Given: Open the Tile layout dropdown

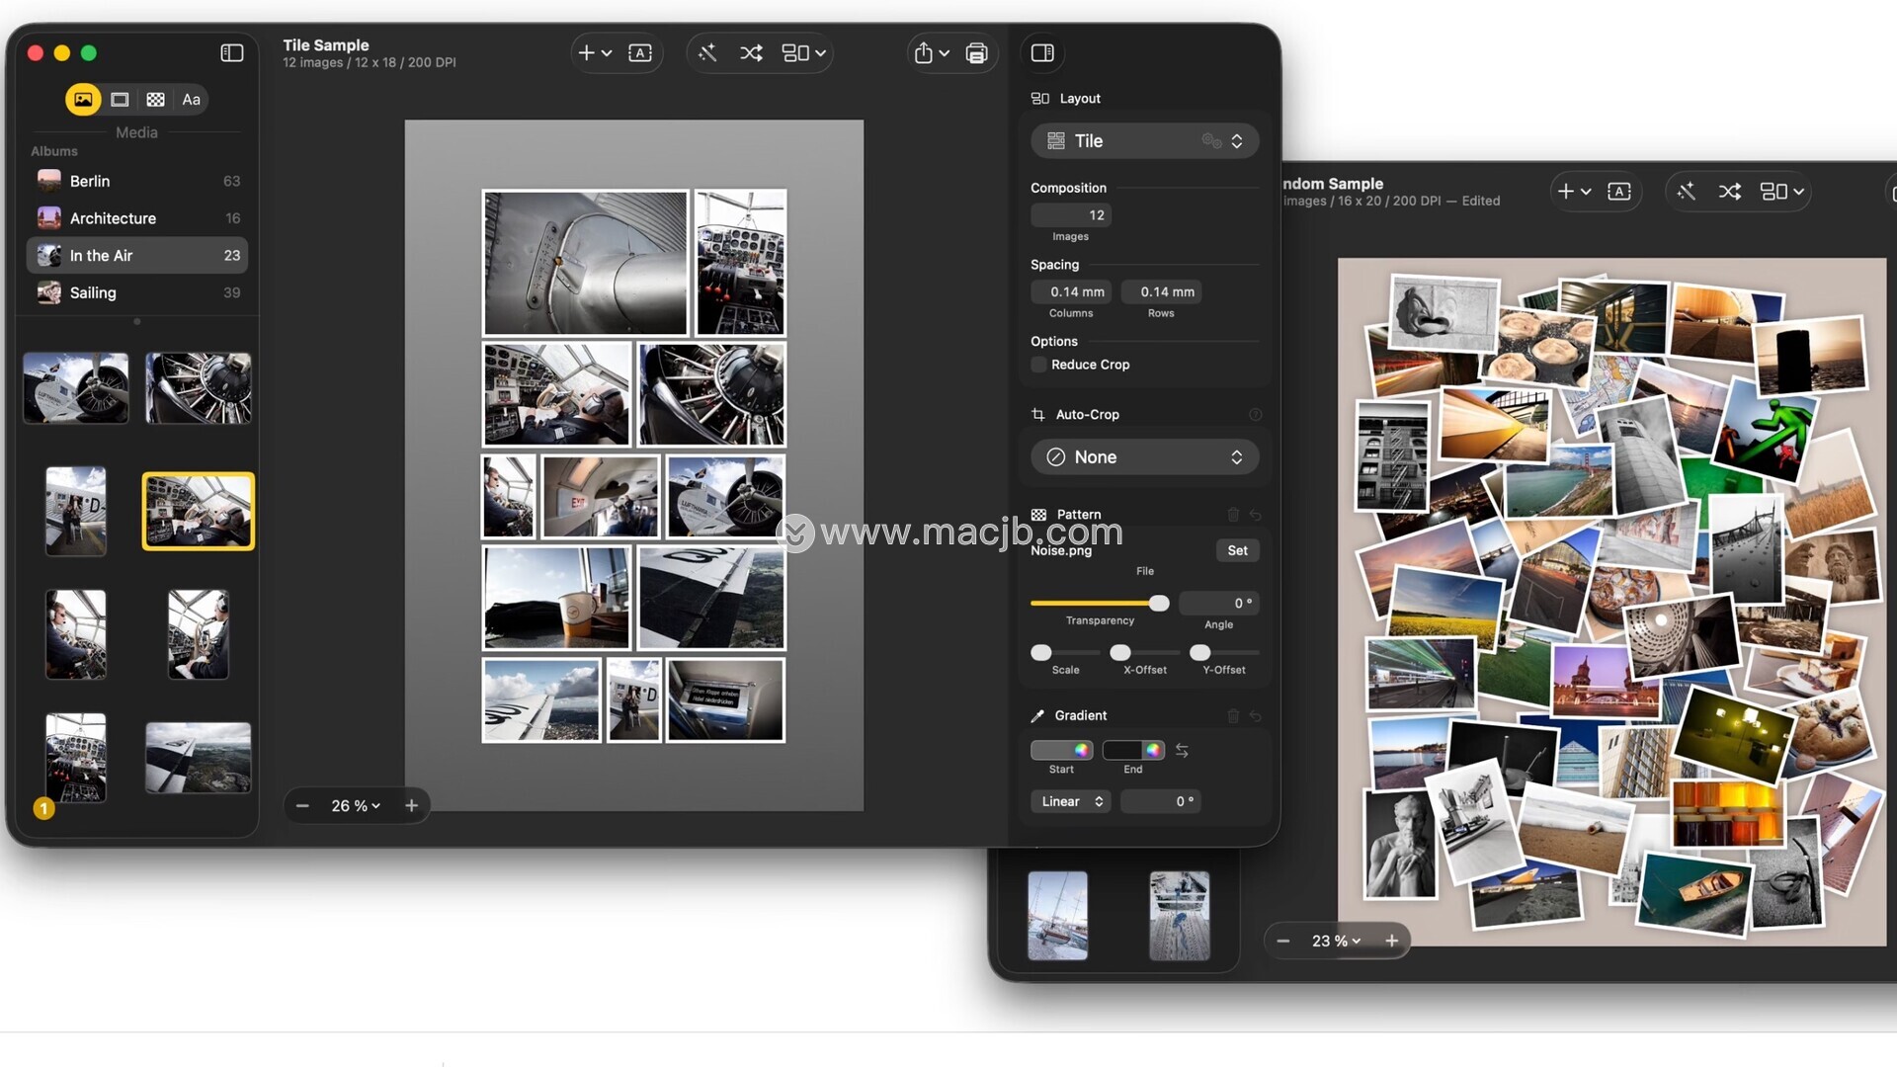Looking at the screenshot, I should (x=1144, y=141).
